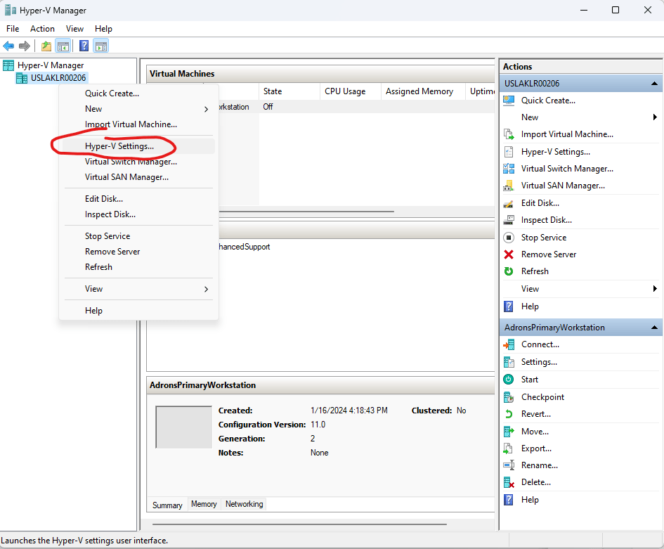Click the virtual machine preview thumbnail

pyautogui.click(x=184, y=427)
